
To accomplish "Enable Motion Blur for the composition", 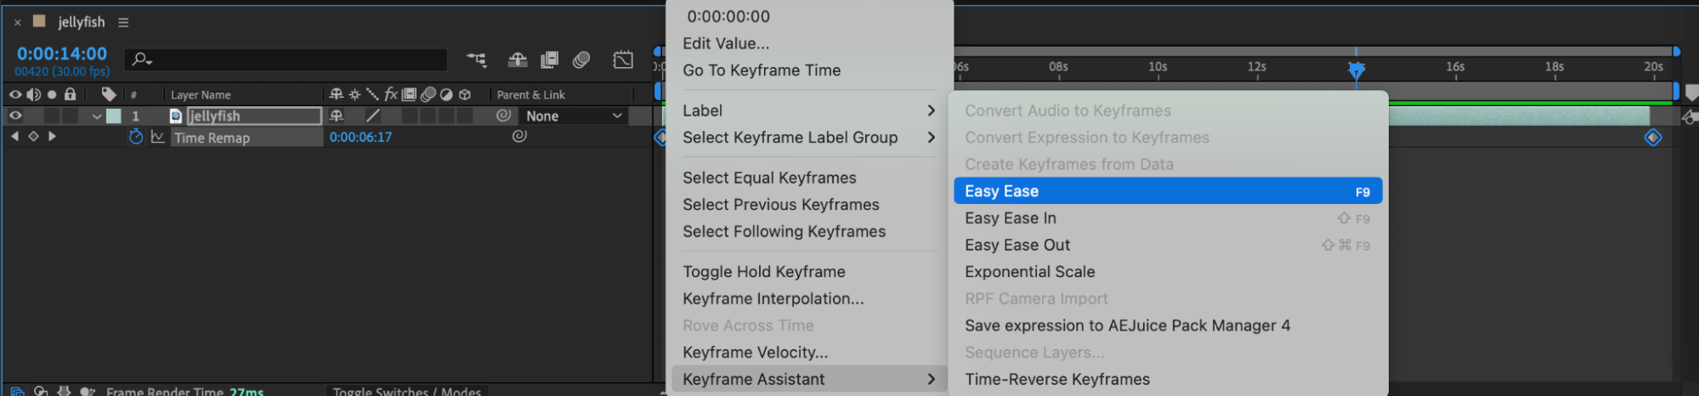I will click(x=581, y=59).
